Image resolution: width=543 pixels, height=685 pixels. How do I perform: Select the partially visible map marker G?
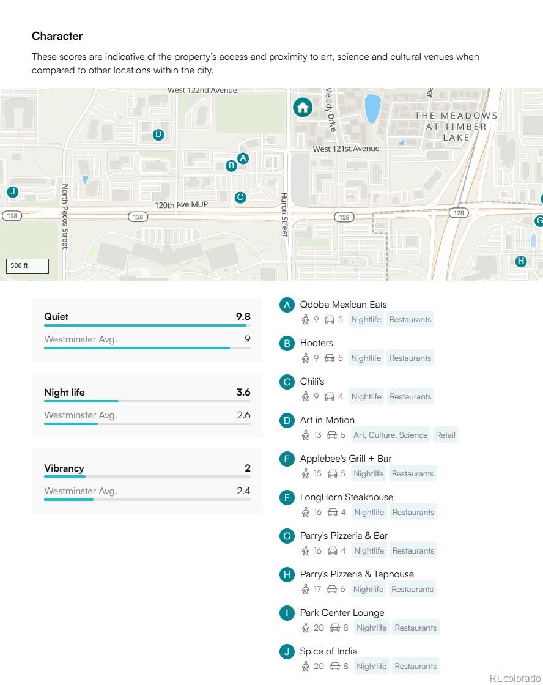[x=539, y=221]
